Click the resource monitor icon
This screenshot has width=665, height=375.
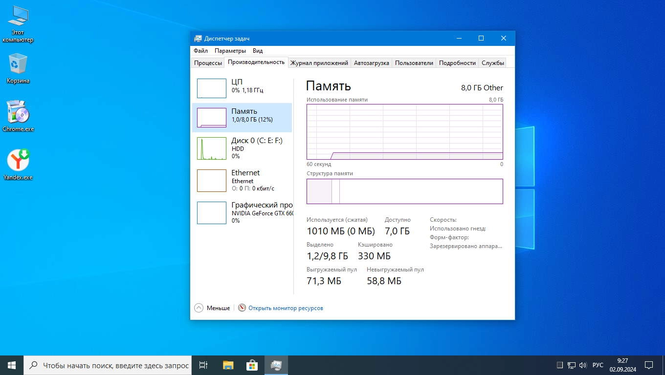click(242, 308)
